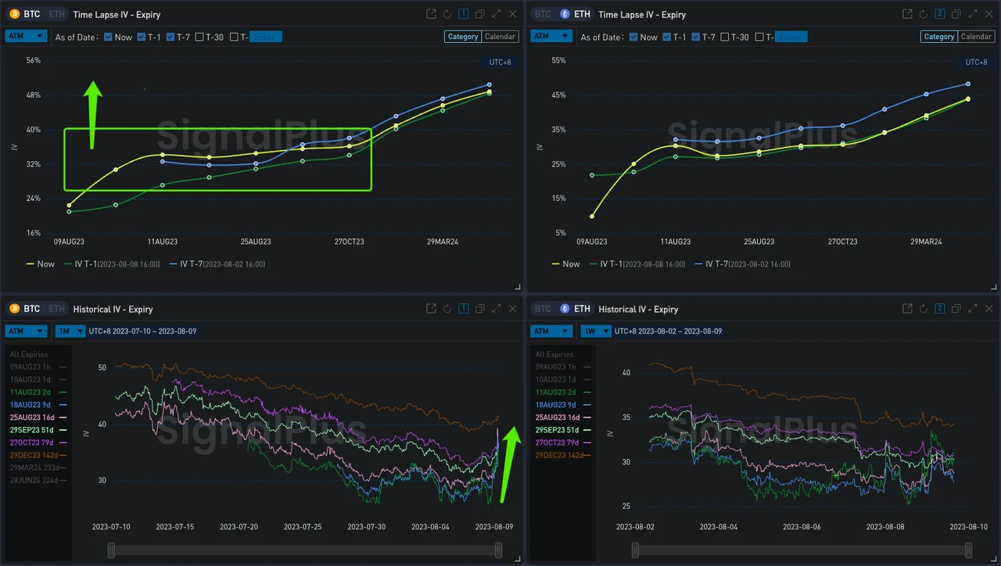
Task: Switch BTC Time Lapse panel to ETH
Action: [57, 14]
